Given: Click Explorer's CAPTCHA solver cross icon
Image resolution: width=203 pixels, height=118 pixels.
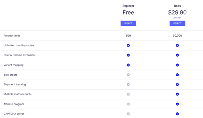Looking at the screenshot, I should [128, 114].
